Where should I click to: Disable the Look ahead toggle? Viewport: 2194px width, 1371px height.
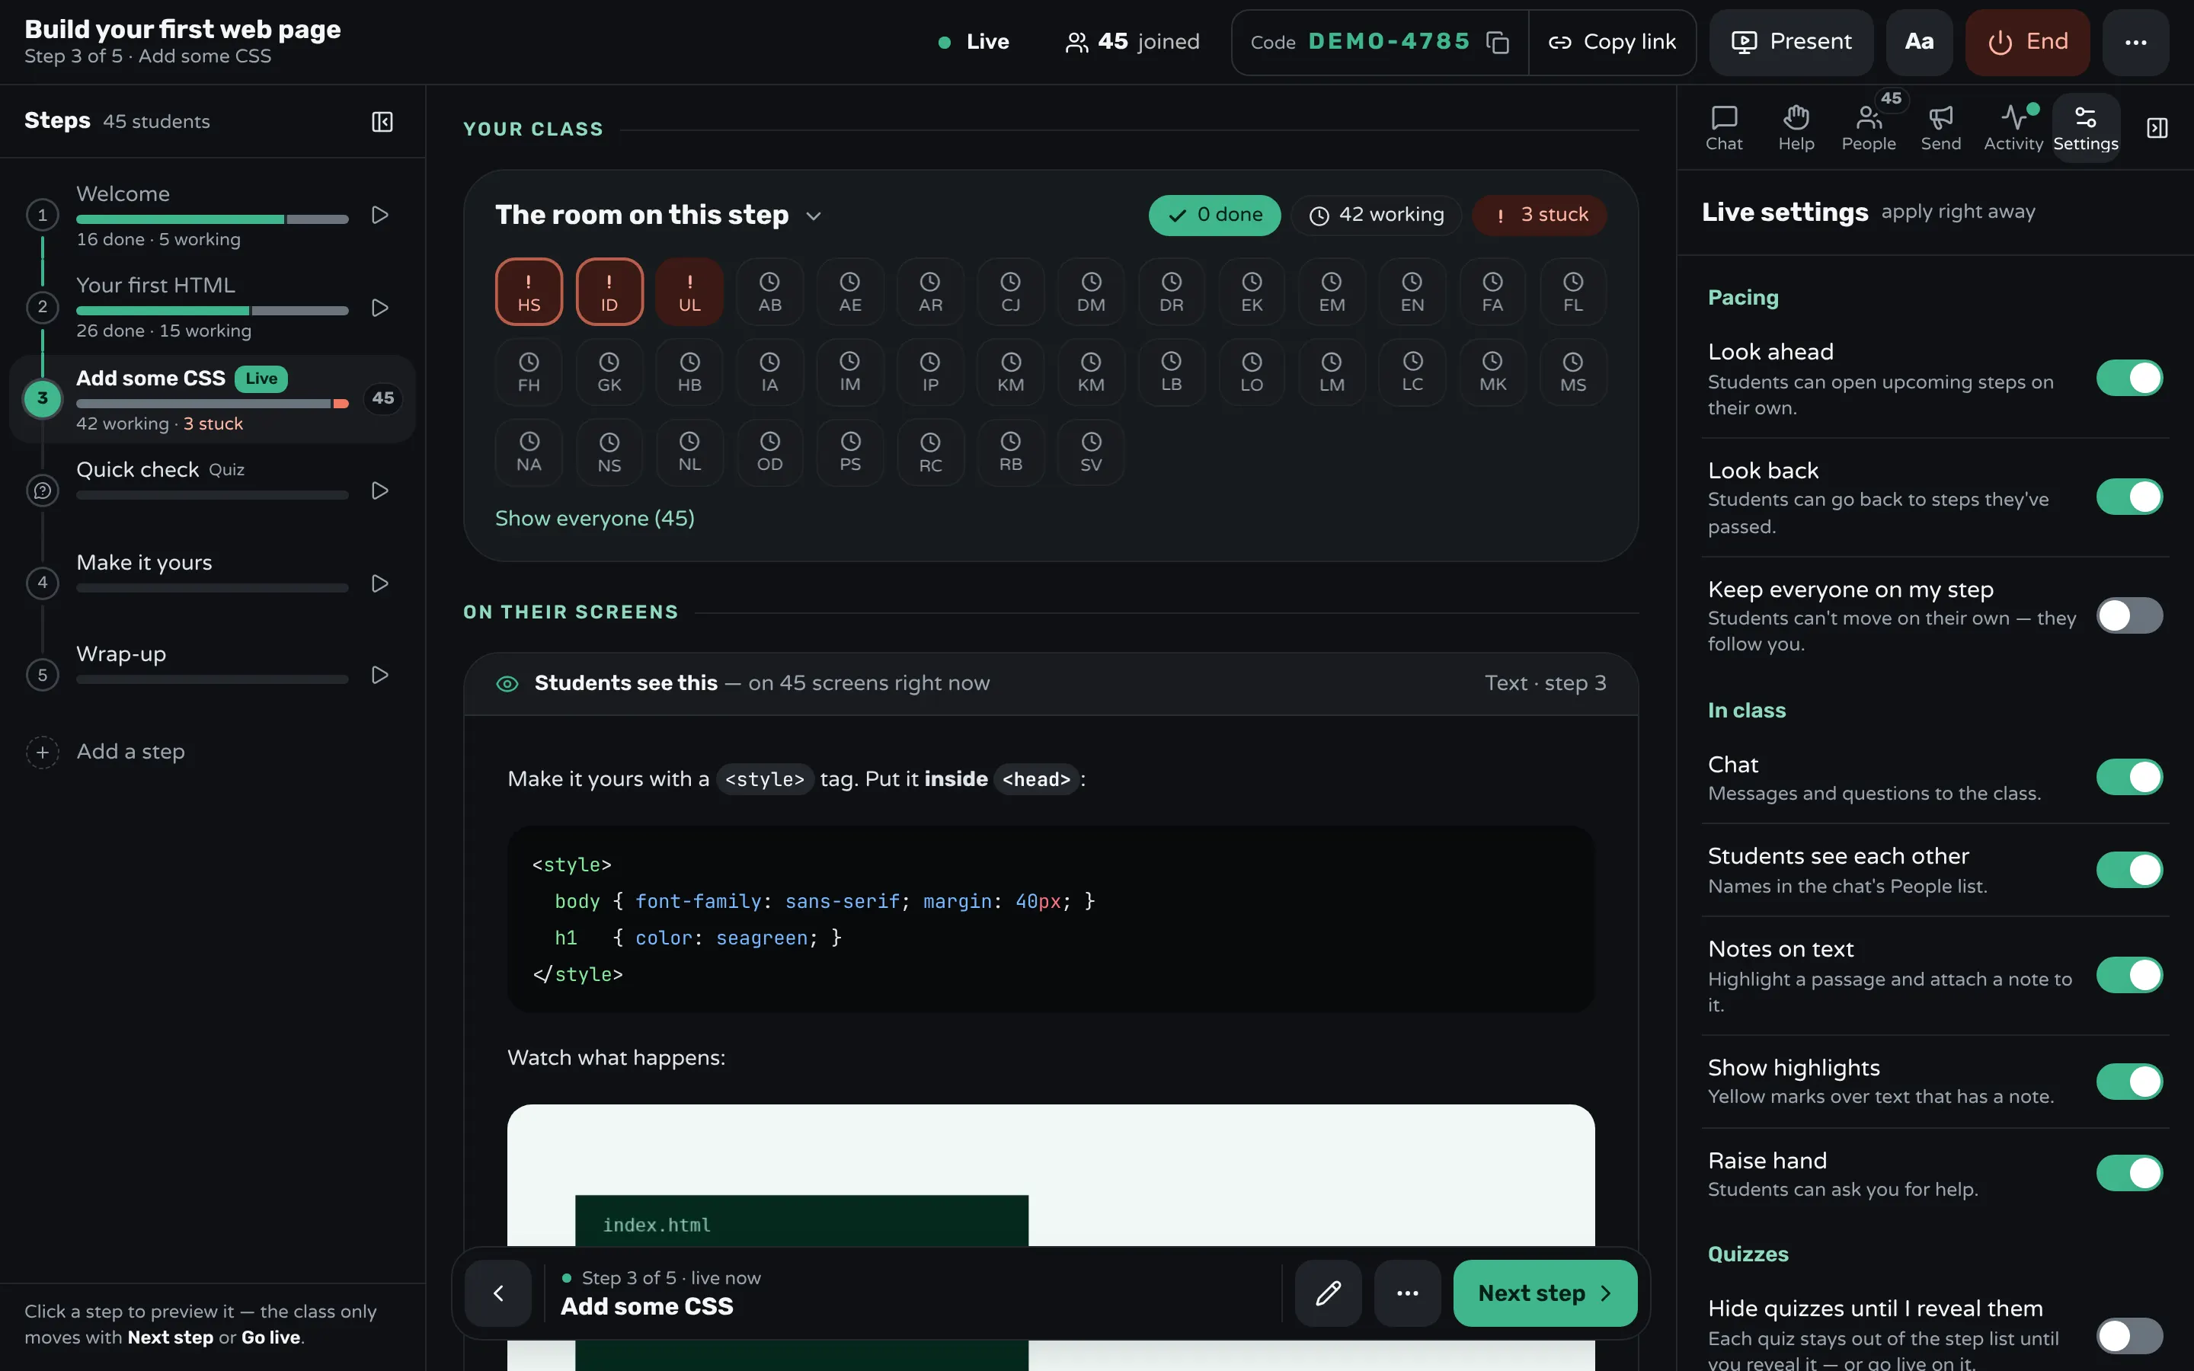tap(2128, 378)
